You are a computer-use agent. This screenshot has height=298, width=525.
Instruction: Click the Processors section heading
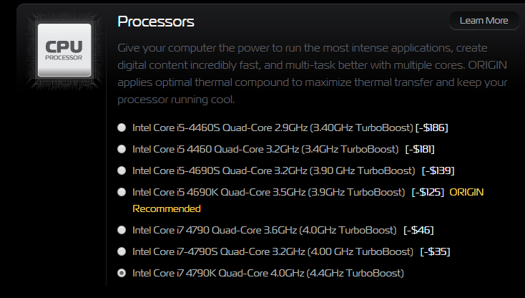click(x=155, y=21)
